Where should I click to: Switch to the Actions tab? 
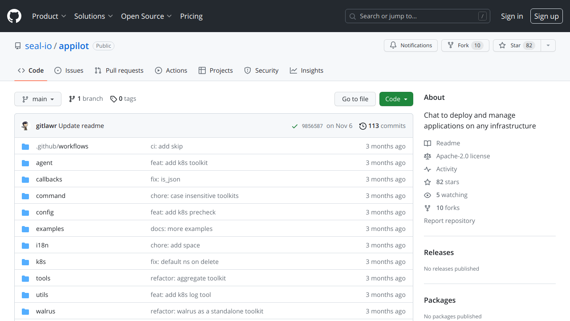point(171,70)
